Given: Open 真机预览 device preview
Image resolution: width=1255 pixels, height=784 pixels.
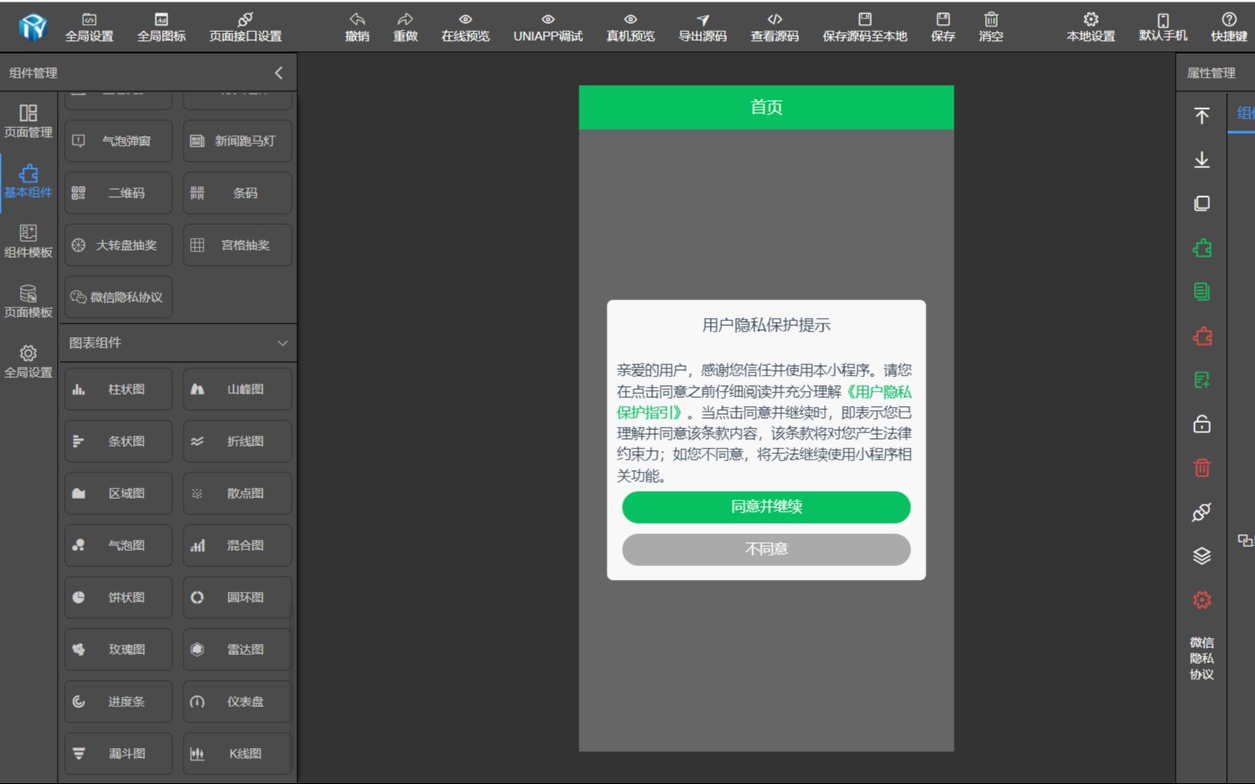Looking at the screenshot, I should pos(631,27).
